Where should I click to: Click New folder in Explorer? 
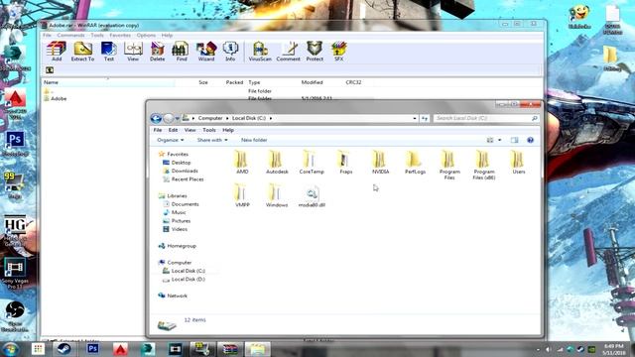tap(254, 140)
